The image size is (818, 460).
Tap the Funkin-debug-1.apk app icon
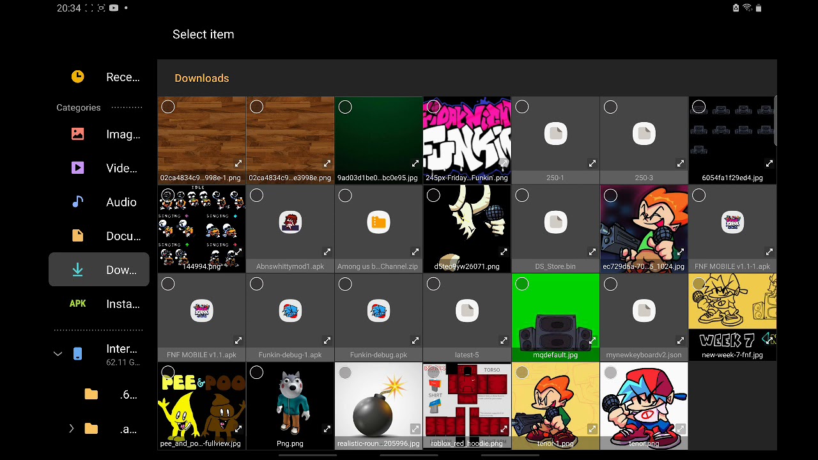tap(290, 311)
